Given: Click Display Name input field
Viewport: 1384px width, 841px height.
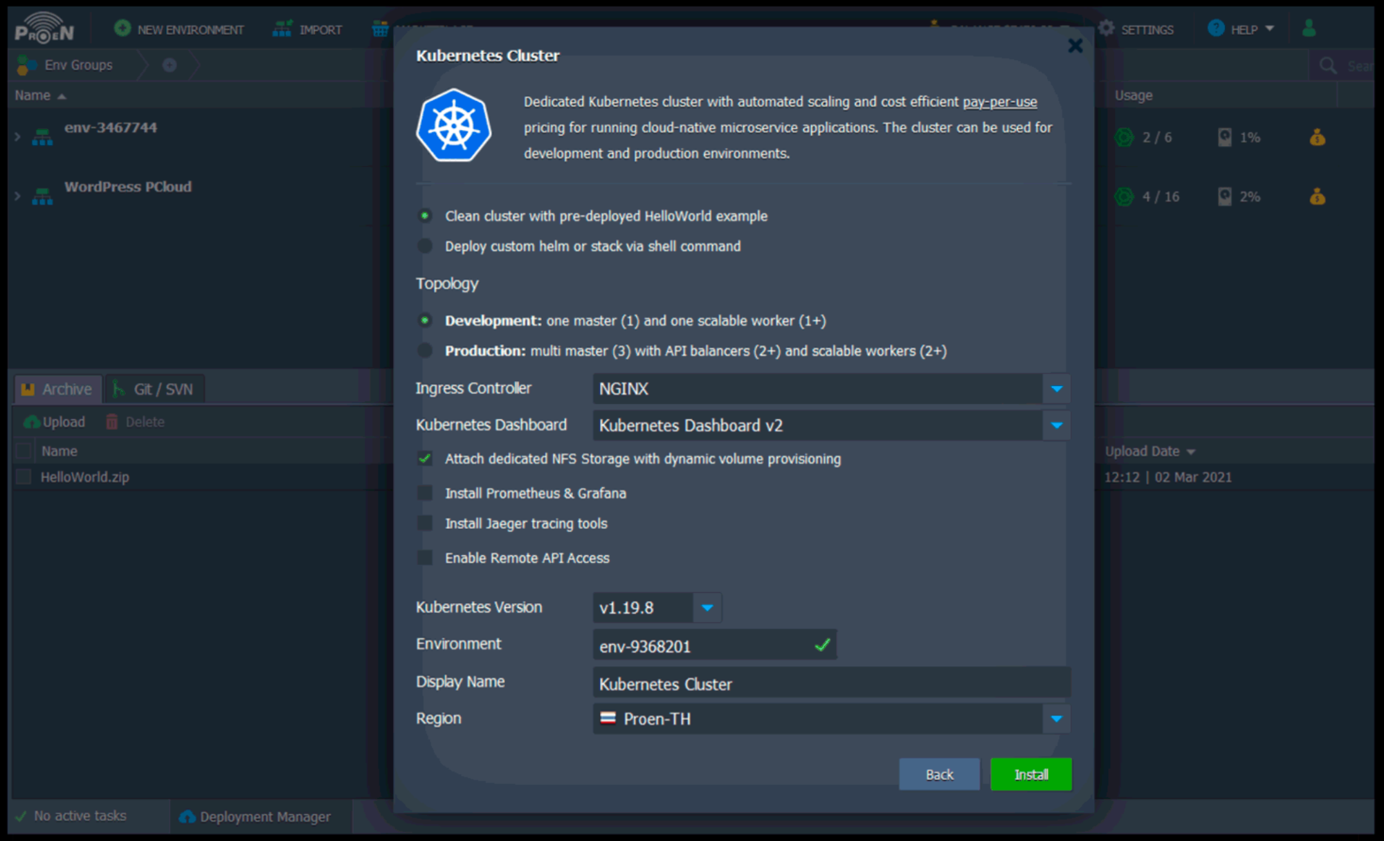Looking at the screenshot, I should pos(831,683).
